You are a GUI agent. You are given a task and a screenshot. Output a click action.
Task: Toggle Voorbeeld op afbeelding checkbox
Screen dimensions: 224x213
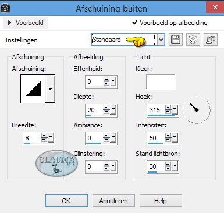(134, 23)
